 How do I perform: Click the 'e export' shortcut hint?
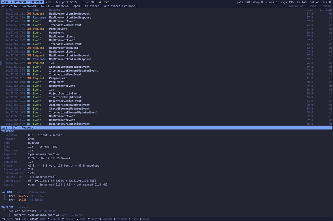[106, 219]
